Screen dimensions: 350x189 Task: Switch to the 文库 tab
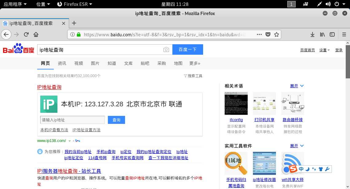pos(128,63)
